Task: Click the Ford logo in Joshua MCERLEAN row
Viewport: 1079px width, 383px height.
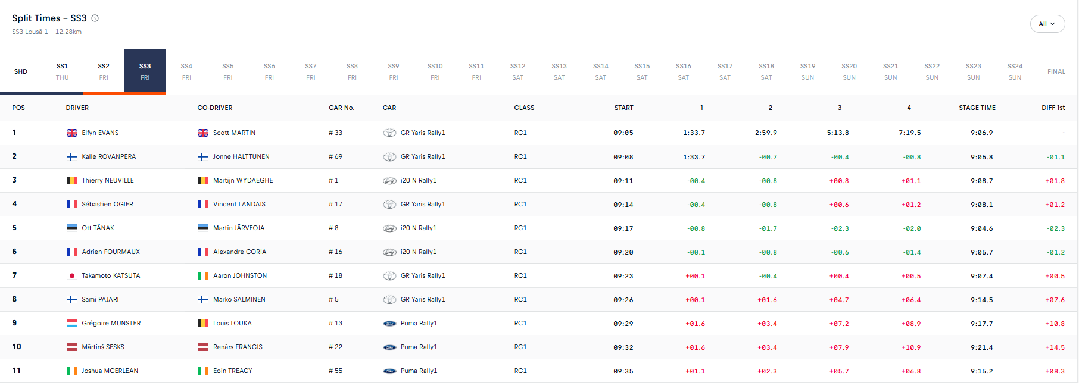Action: pos(389,371)
